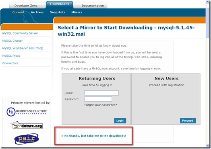Click Forgot your password link
The image size is (211, 149).
pyautogui.click(x=101, y=105)
